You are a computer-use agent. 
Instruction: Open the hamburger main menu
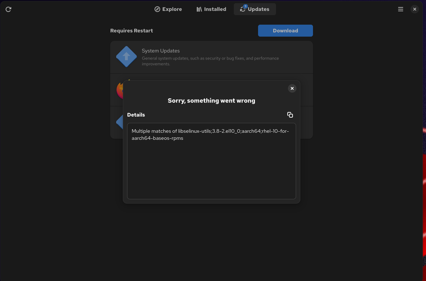(401, 9)
